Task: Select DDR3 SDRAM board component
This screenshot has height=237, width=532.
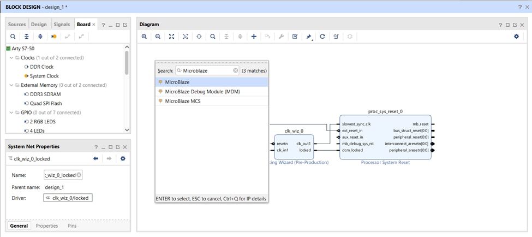Action: [x=45, y=94]
